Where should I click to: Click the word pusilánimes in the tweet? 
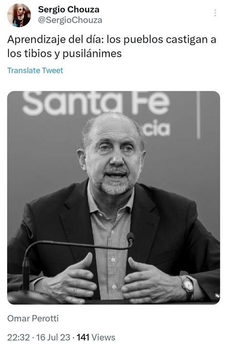point(92,53)
